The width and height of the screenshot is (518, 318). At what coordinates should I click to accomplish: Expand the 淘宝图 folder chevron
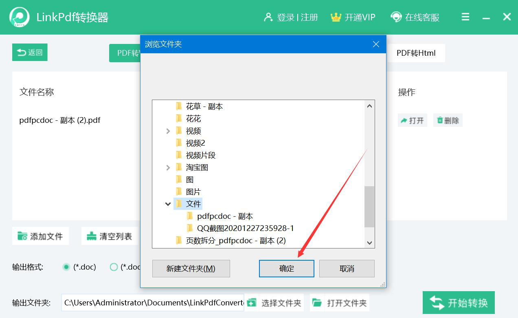168,168
